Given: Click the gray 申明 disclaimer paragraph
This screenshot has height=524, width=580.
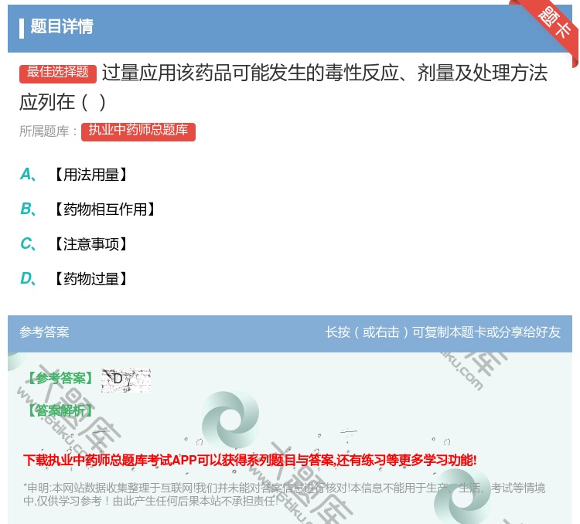Looking at the screenshot, I should [284, 495].
